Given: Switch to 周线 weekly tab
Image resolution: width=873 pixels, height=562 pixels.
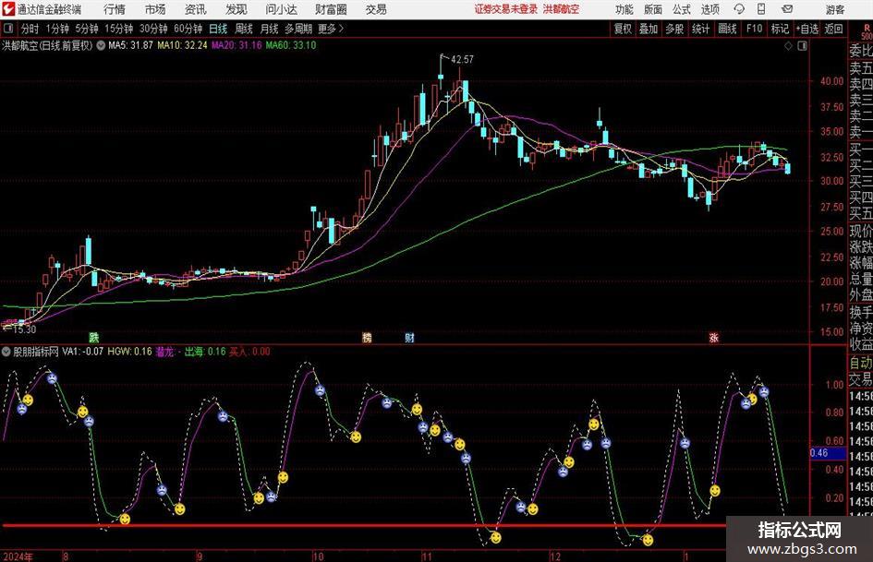Looking at the screenshot, I should pyautogui.click(x=243, y=29).
